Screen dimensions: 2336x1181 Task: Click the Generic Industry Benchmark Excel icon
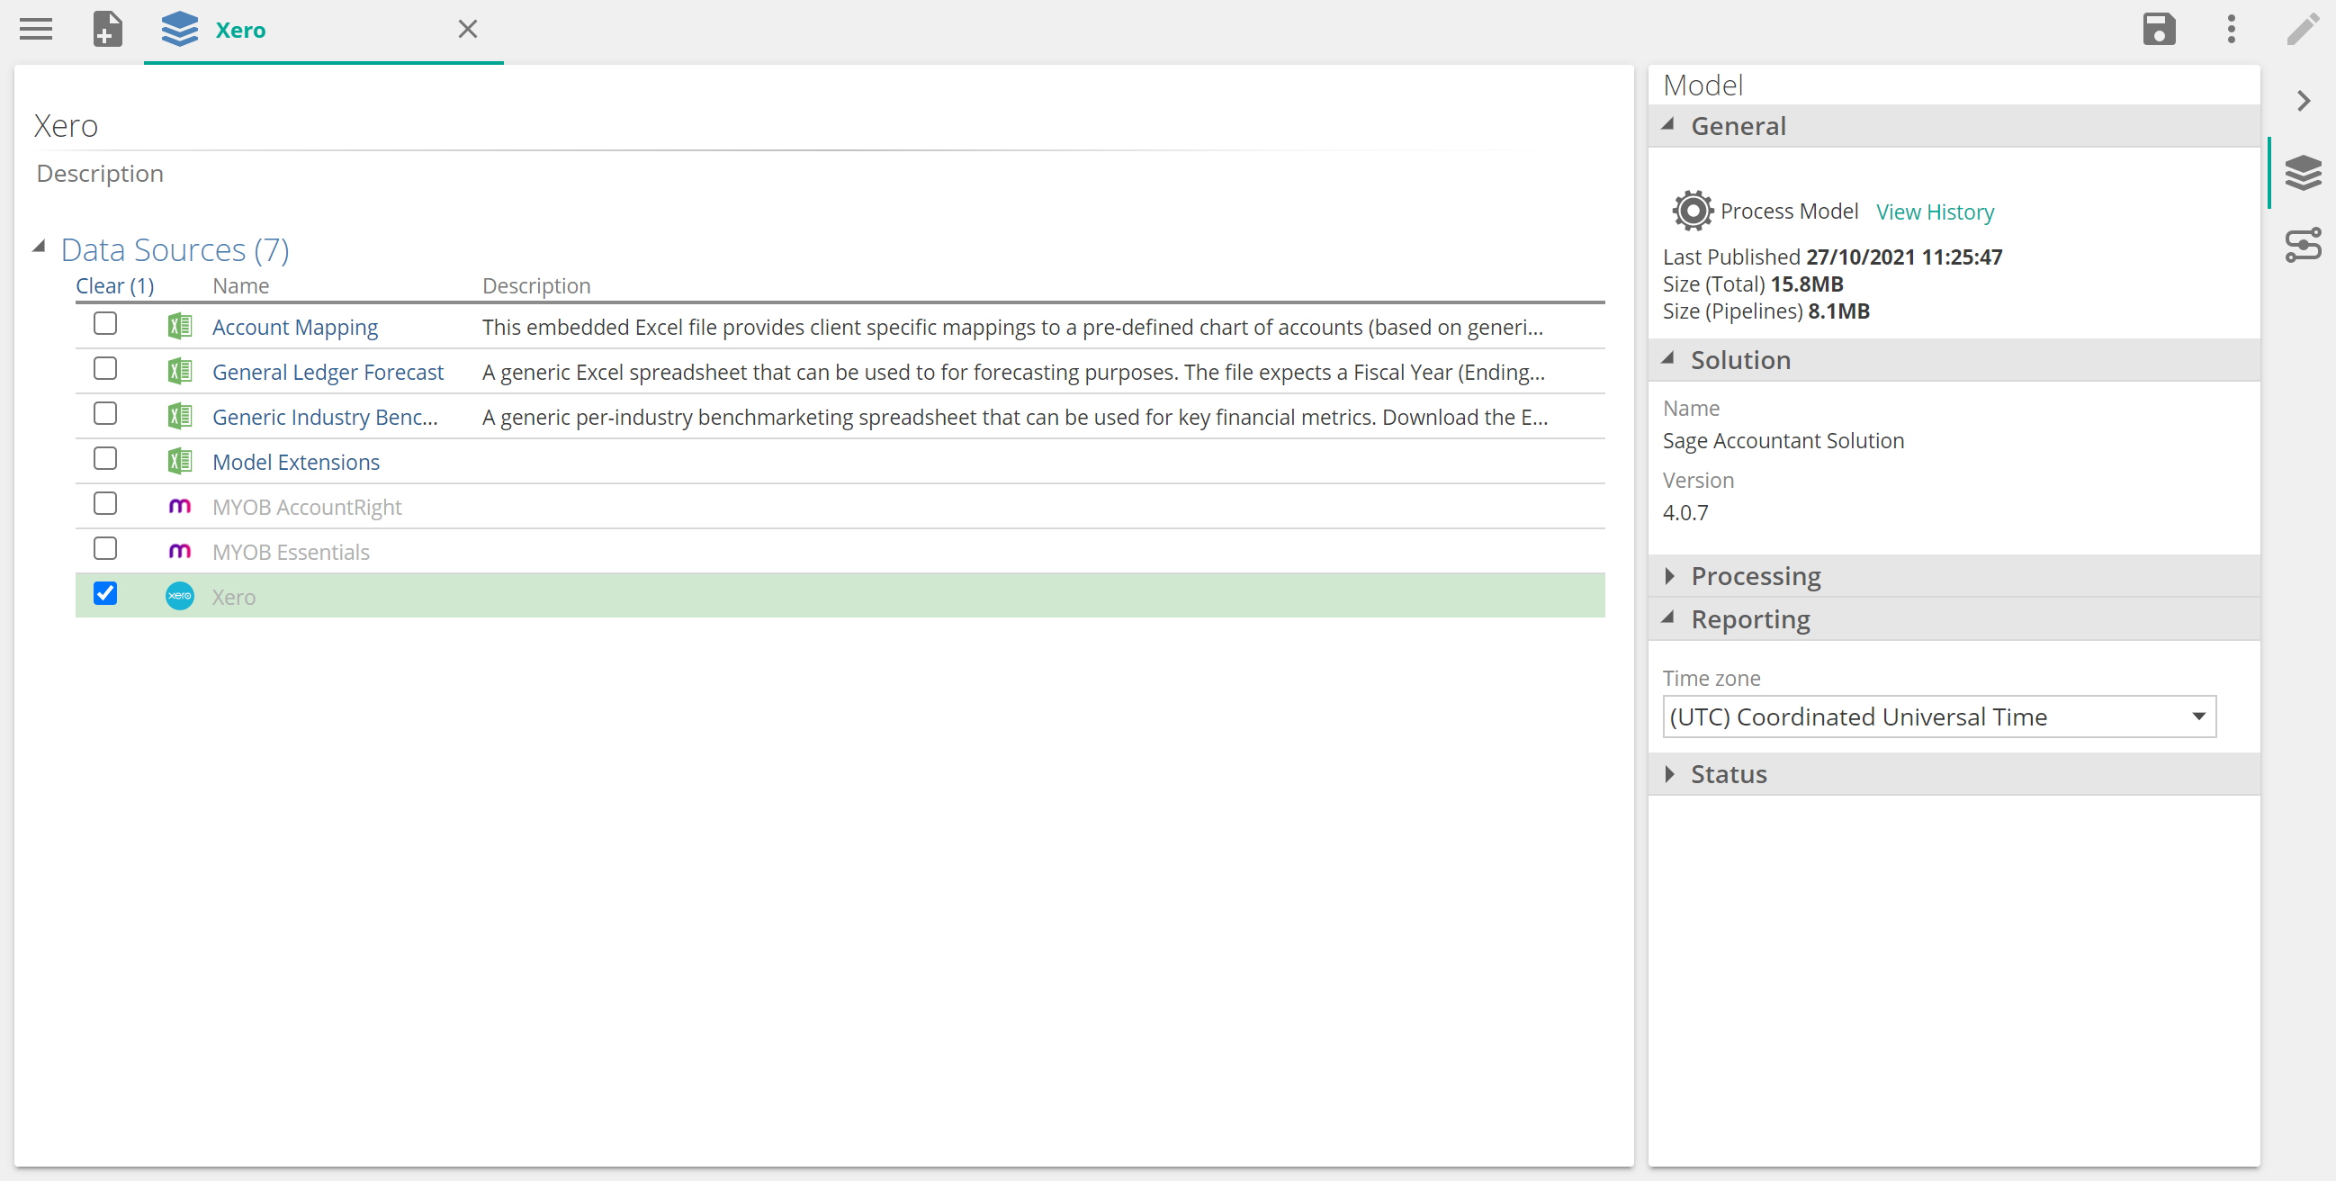point(180,417)
